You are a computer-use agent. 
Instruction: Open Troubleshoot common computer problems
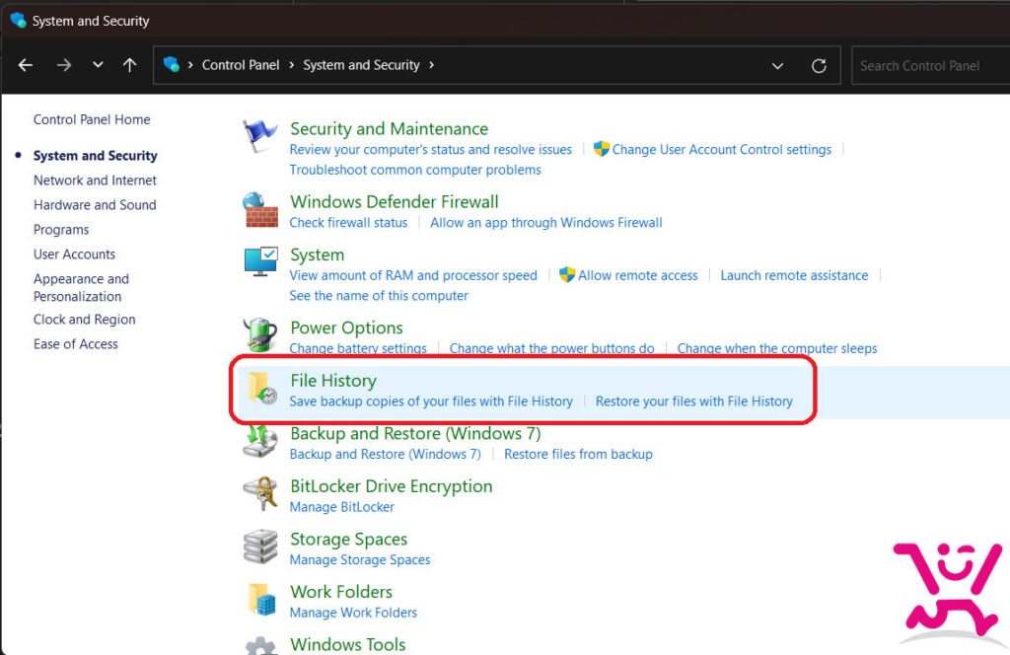click(x=415, y=170)
